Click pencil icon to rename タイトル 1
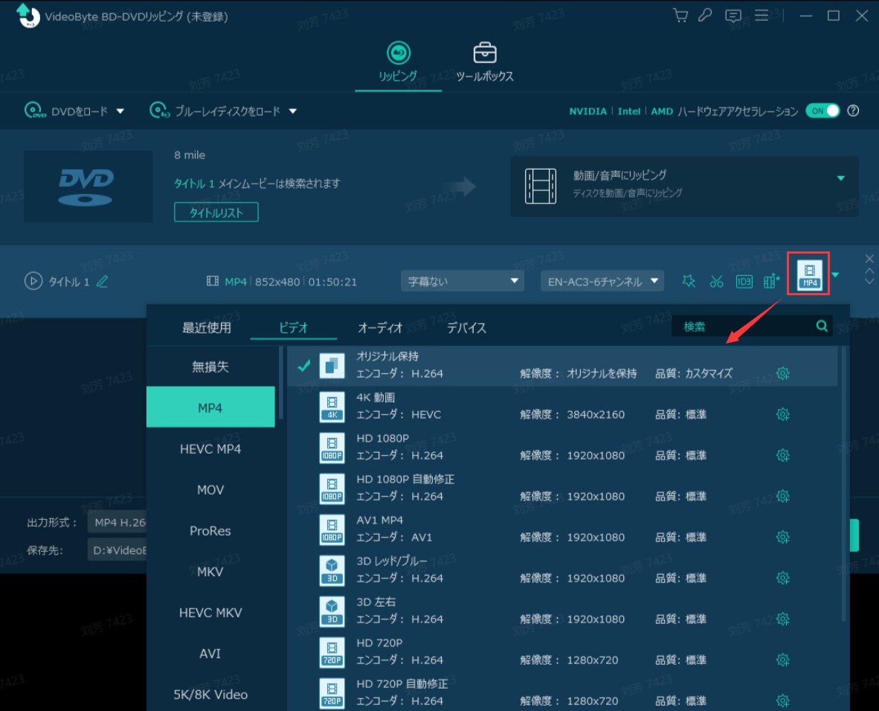 tap(103, 281)
